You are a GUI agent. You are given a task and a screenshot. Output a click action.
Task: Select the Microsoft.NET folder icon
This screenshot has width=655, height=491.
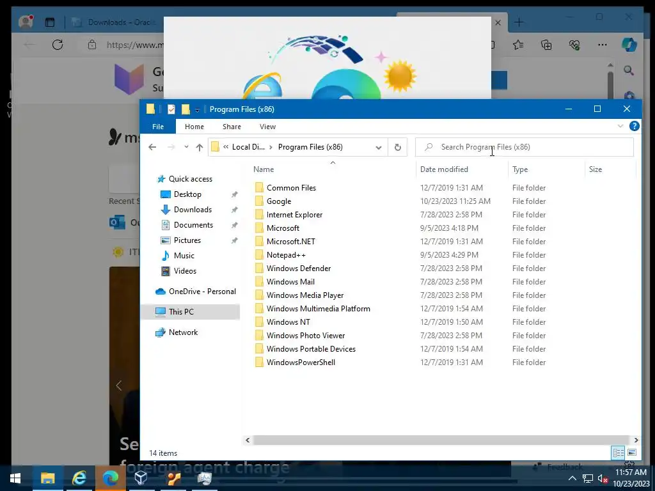coord(259,241)
